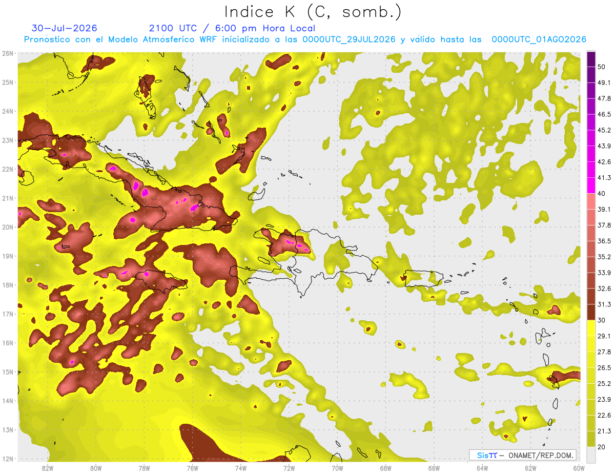This screenshot has height=475, width=615.
Task: Click the color bar value "41.3"
Action: click(x=604, y=178)
